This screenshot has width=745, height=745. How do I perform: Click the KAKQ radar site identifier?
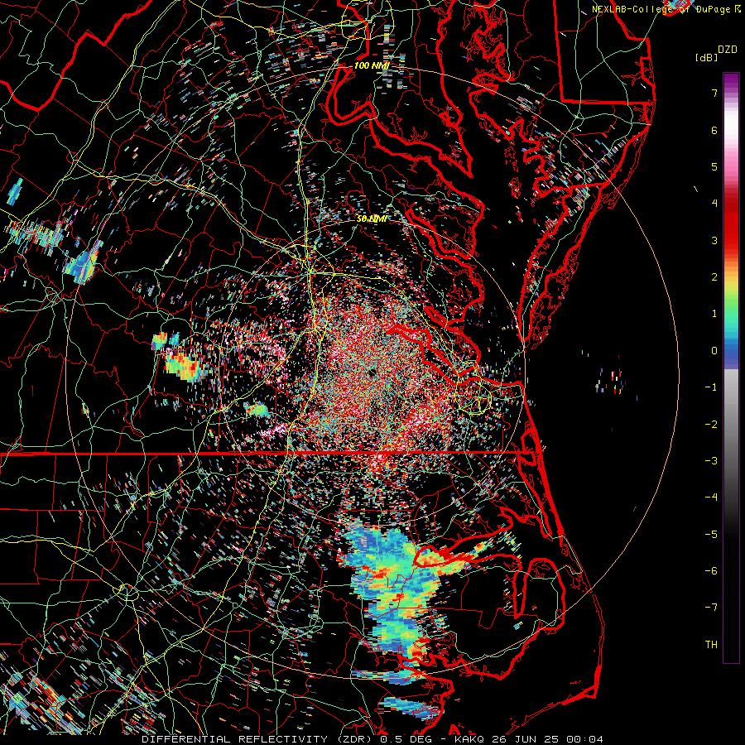pos(470,739)
